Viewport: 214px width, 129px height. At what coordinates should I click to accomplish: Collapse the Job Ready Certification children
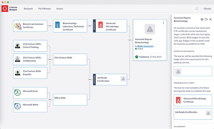click(x=90, y=79)
